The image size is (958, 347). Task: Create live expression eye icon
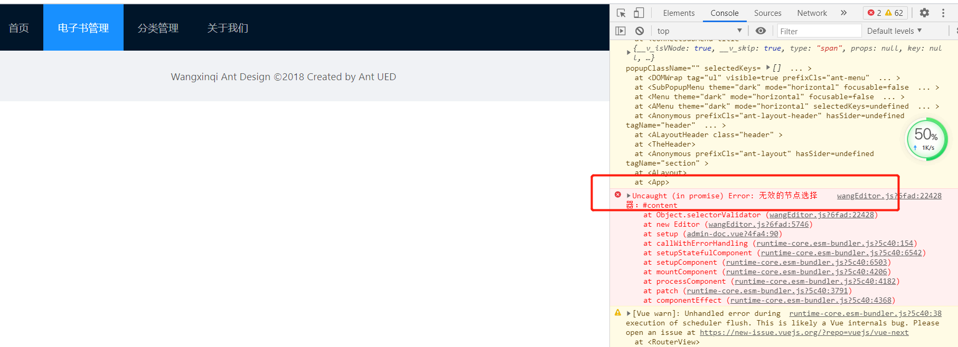pos(760,31)
